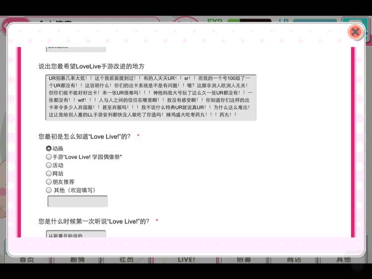This screenshot has height=279, width=372.
Task: Open the 首页 tab in the bottom bar
Action: point(27,260)
